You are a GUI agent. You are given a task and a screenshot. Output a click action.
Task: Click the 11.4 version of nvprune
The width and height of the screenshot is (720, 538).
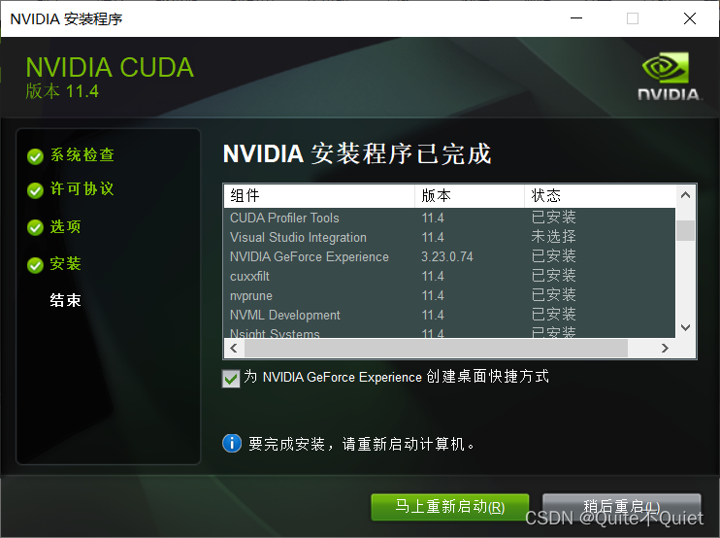(x=433, y=295)
